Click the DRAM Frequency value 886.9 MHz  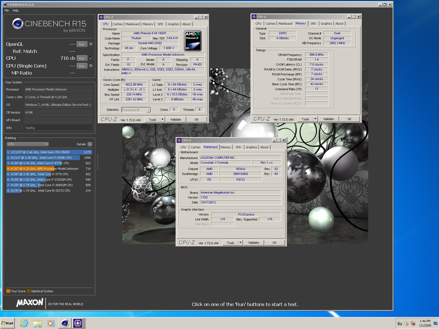click(x=317, y=55)
